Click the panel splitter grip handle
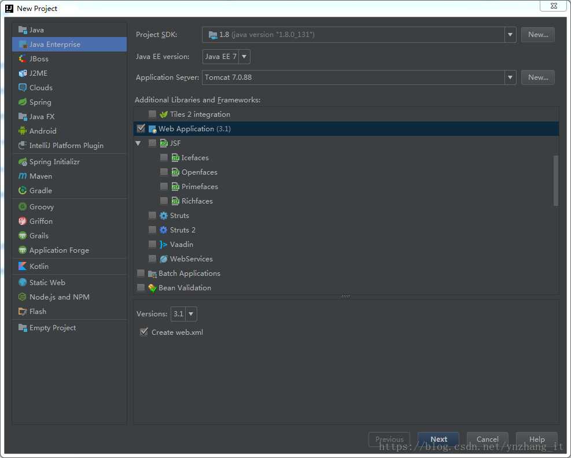Viewport: 571px width, 458px height. (x=346, y=297)
